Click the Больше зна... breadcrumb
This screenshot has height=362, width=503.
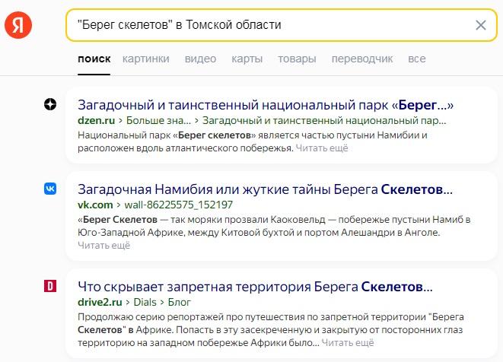click(x=158, y=121)
